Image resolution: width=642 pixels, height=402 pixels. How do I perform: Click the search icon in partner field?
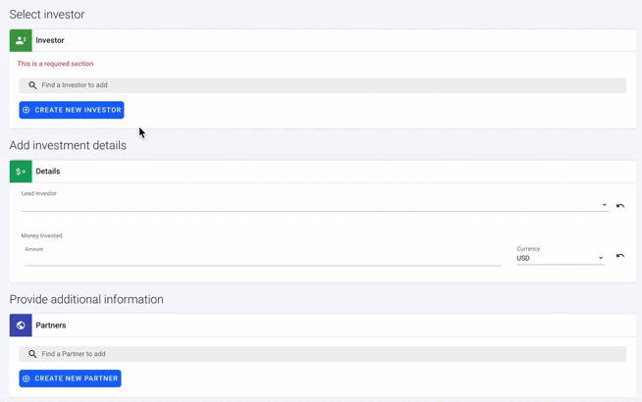click(x=32, y=354)
